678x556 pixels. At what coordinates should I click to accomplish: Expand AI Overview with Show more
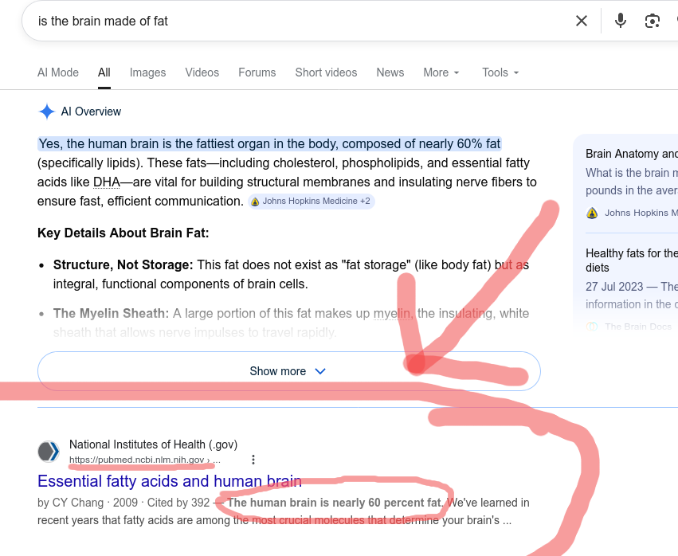tap(289, 371)
